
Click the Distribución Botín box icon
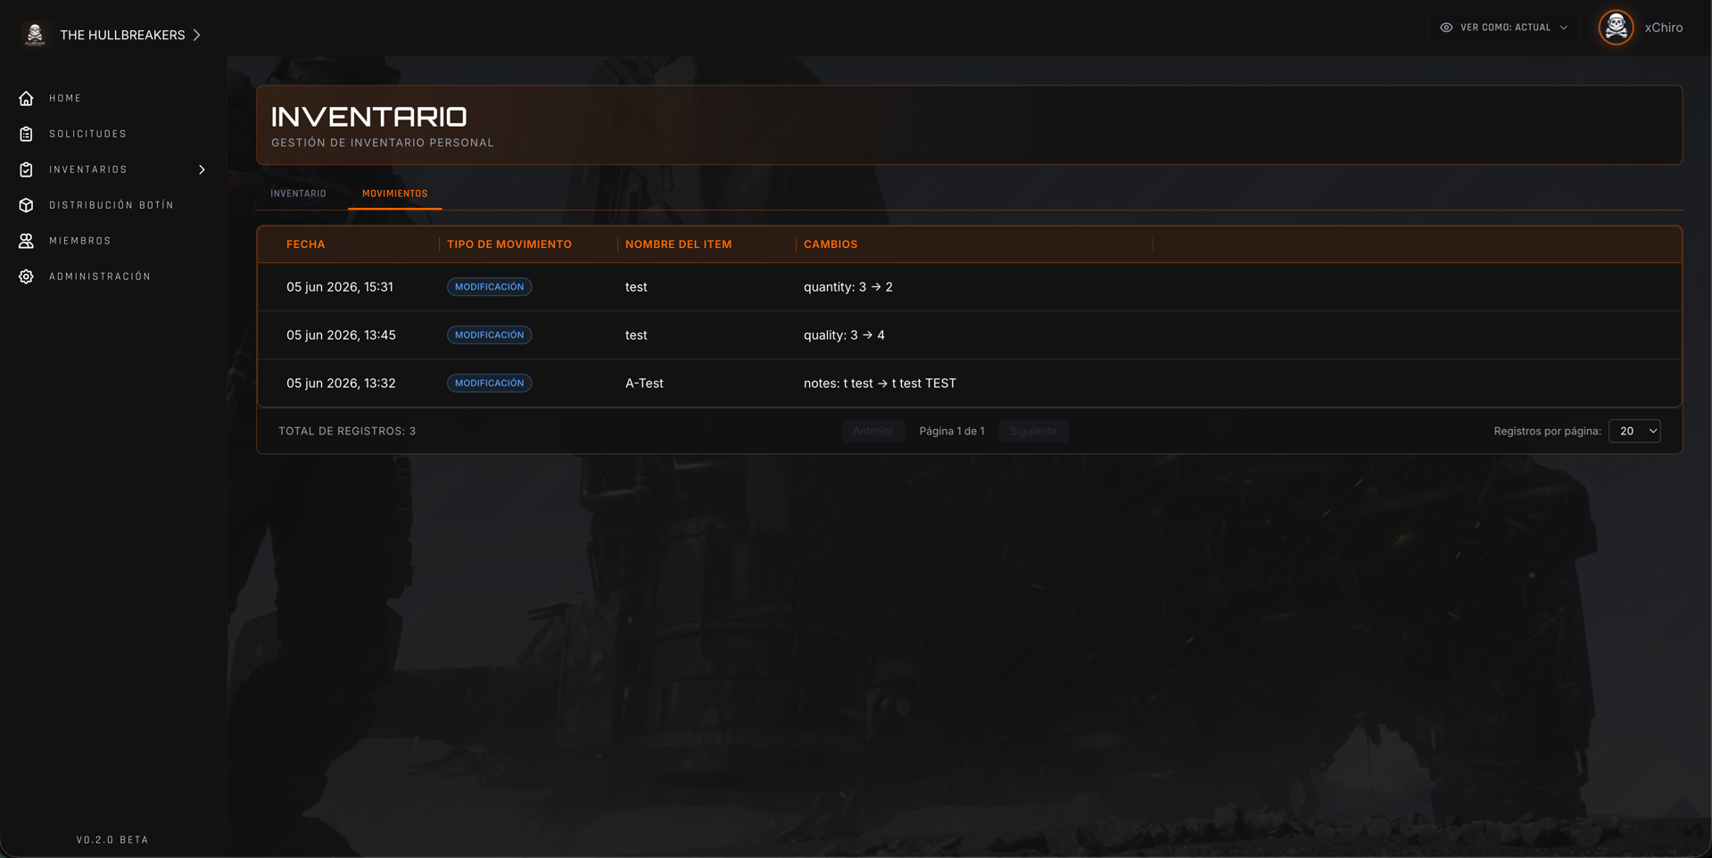tap(26, 205)
